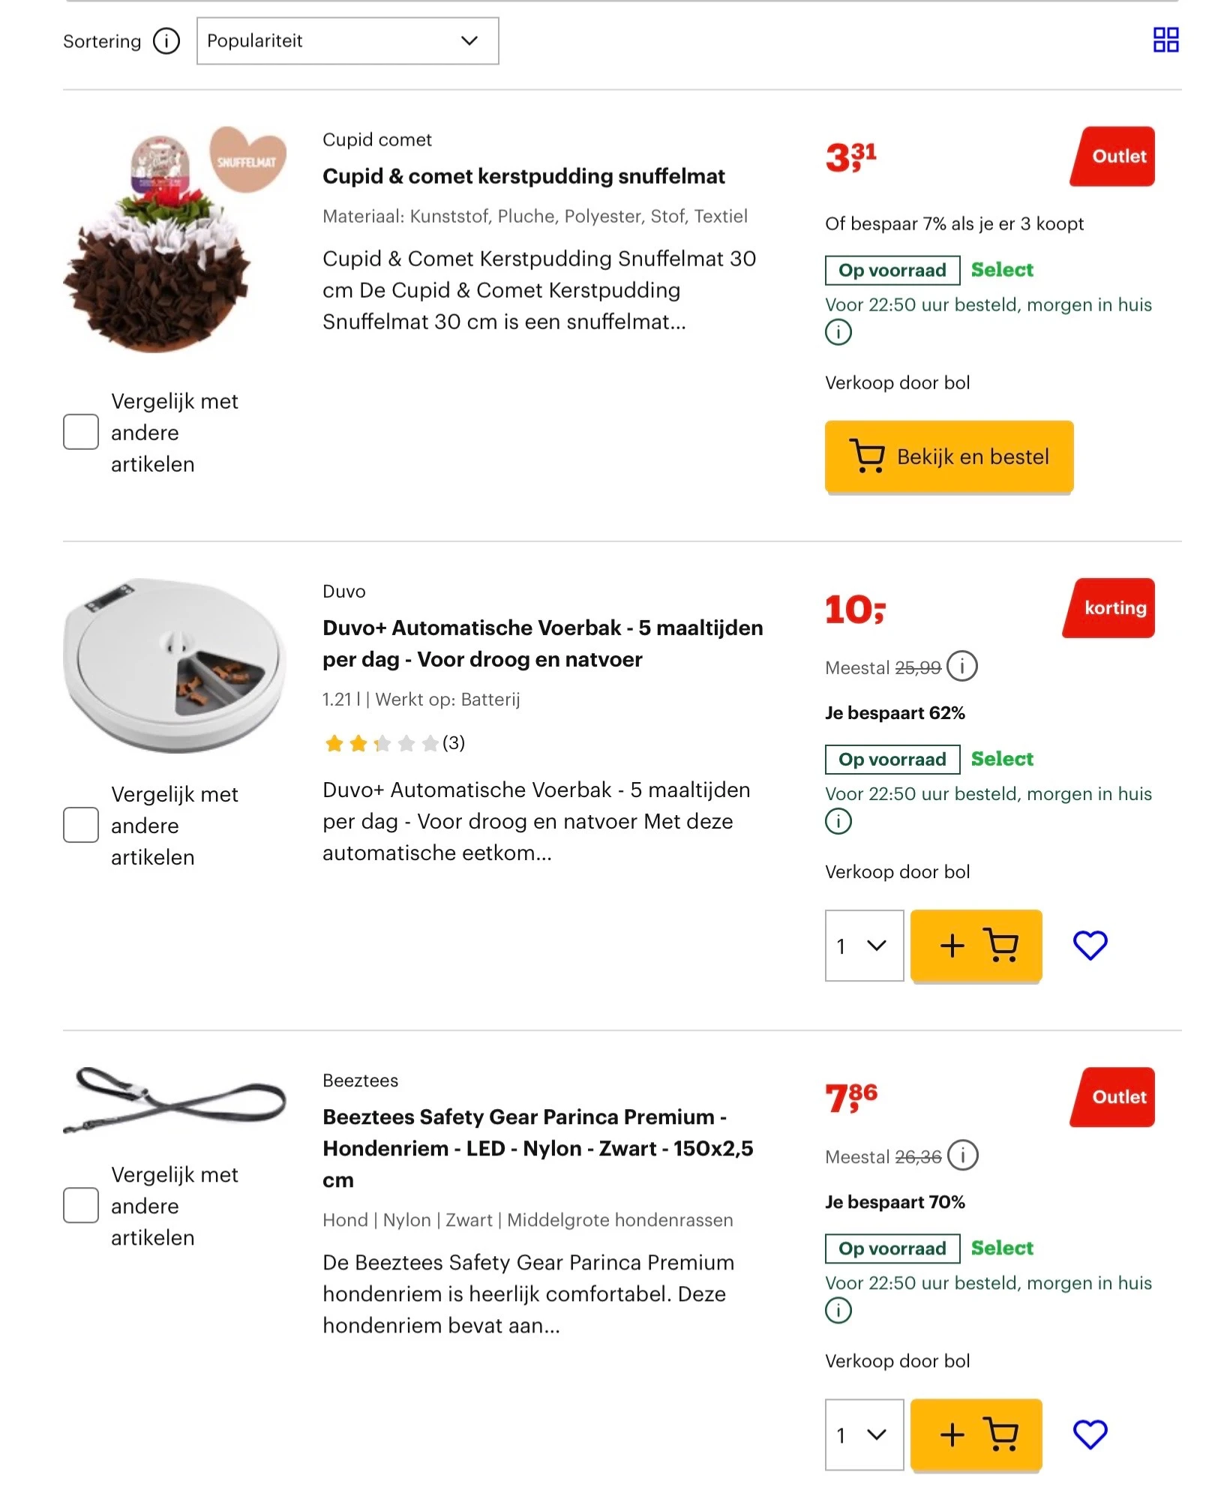The image size is (1230, 1511).
Task: Open quantity dropdown for Duvo+ Voerbak
Action: click(864, 945)
